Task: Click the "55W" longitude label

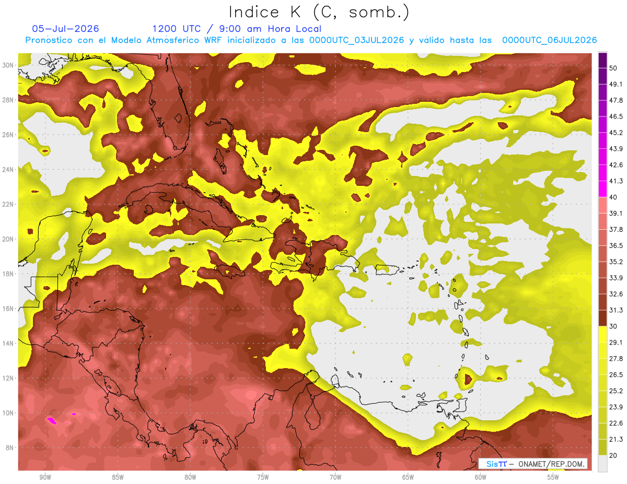Action: pos(553,477)
